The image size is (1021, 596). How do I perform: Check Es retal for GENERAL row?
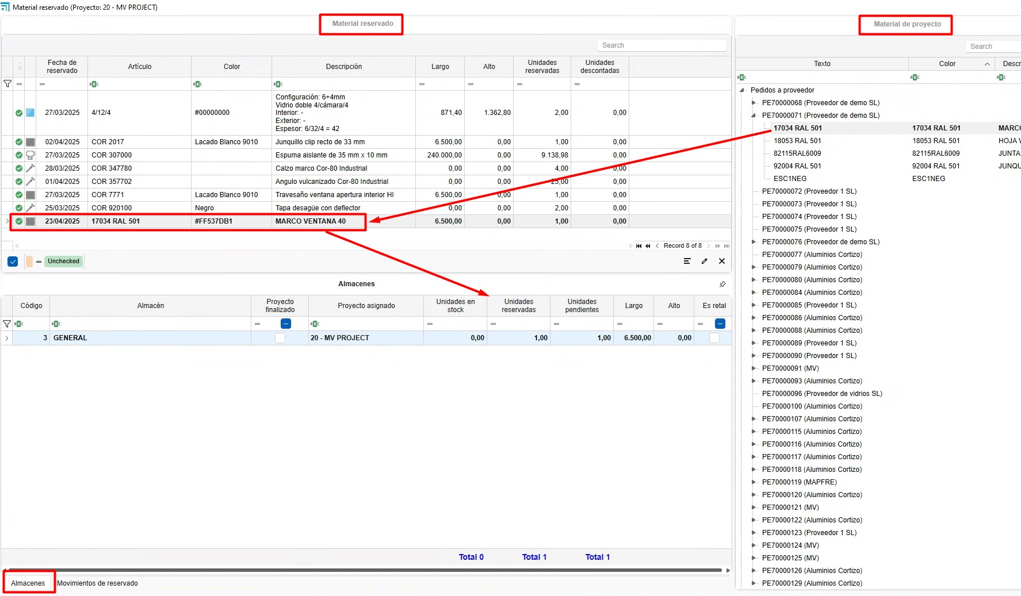coord(714,338)
